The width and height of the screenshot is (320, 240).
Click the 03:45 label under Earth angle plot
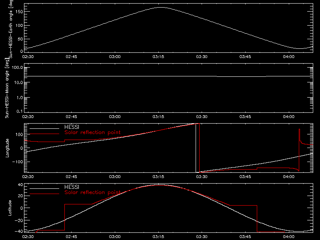245,56
